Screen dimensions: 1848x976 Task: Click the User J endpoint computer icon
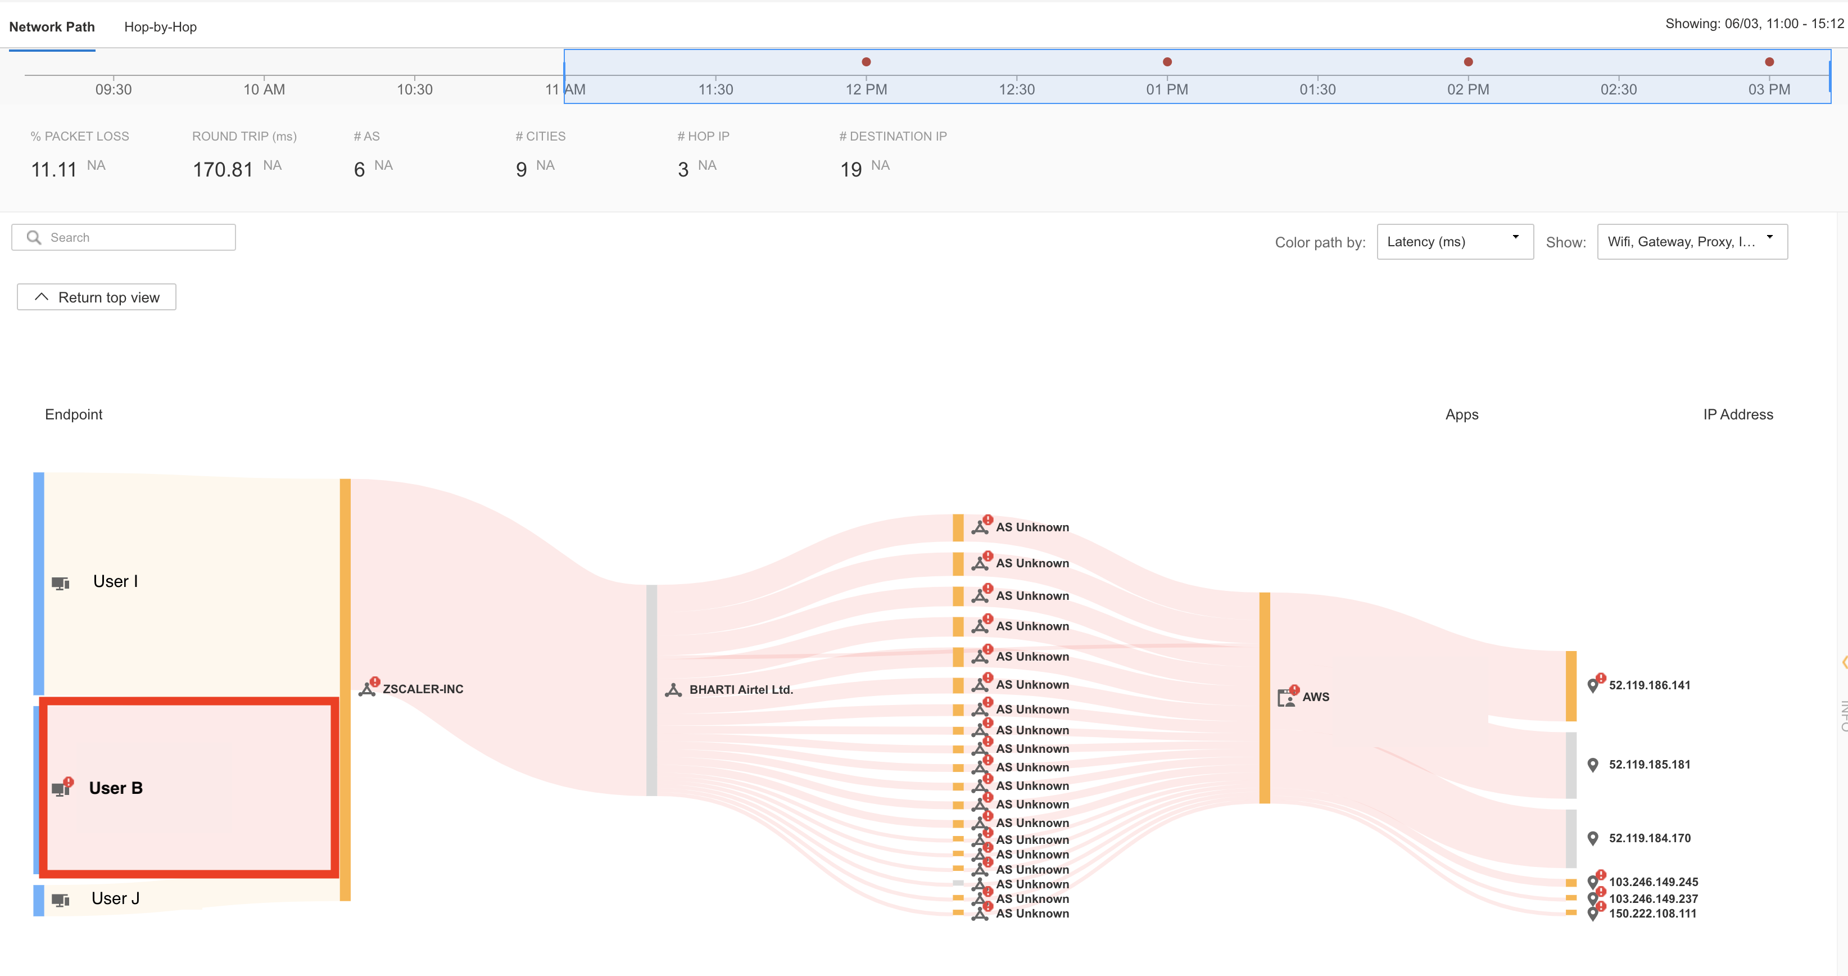[61, 899]
